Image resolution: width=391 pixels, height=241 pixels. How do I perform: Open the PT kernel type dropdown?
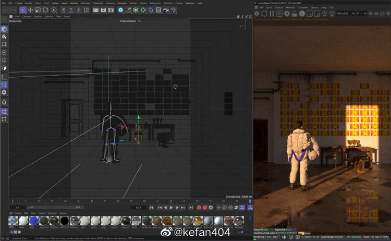361,14
